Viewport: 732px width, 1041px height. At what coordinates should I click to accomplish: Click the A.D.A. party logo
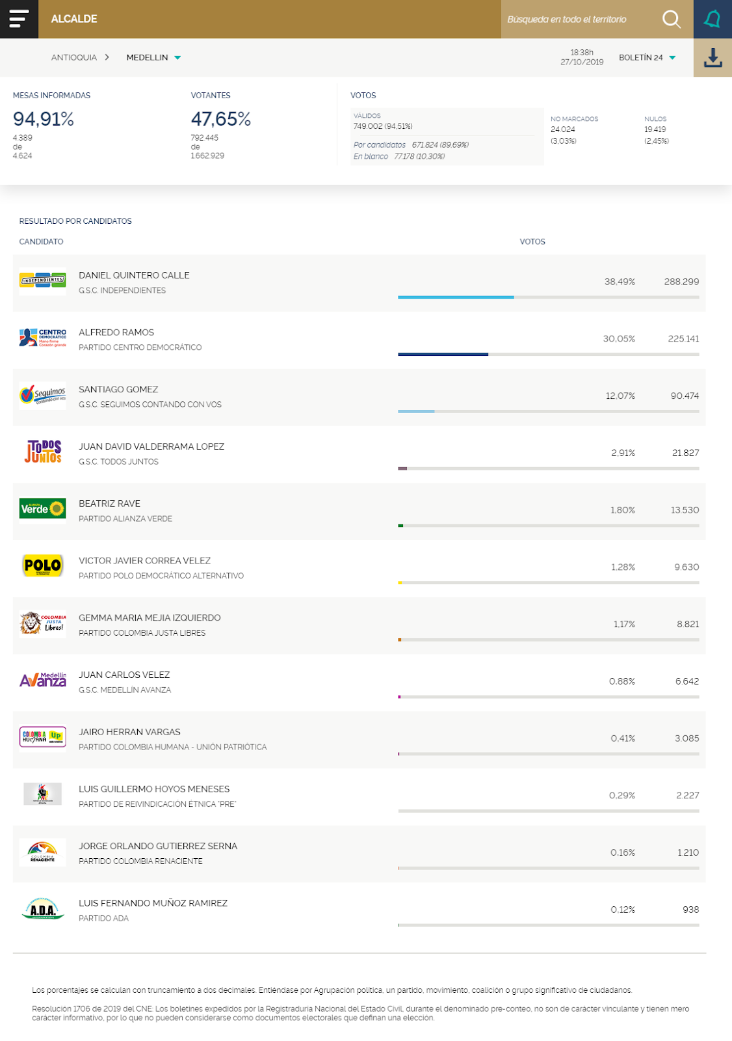43,908
